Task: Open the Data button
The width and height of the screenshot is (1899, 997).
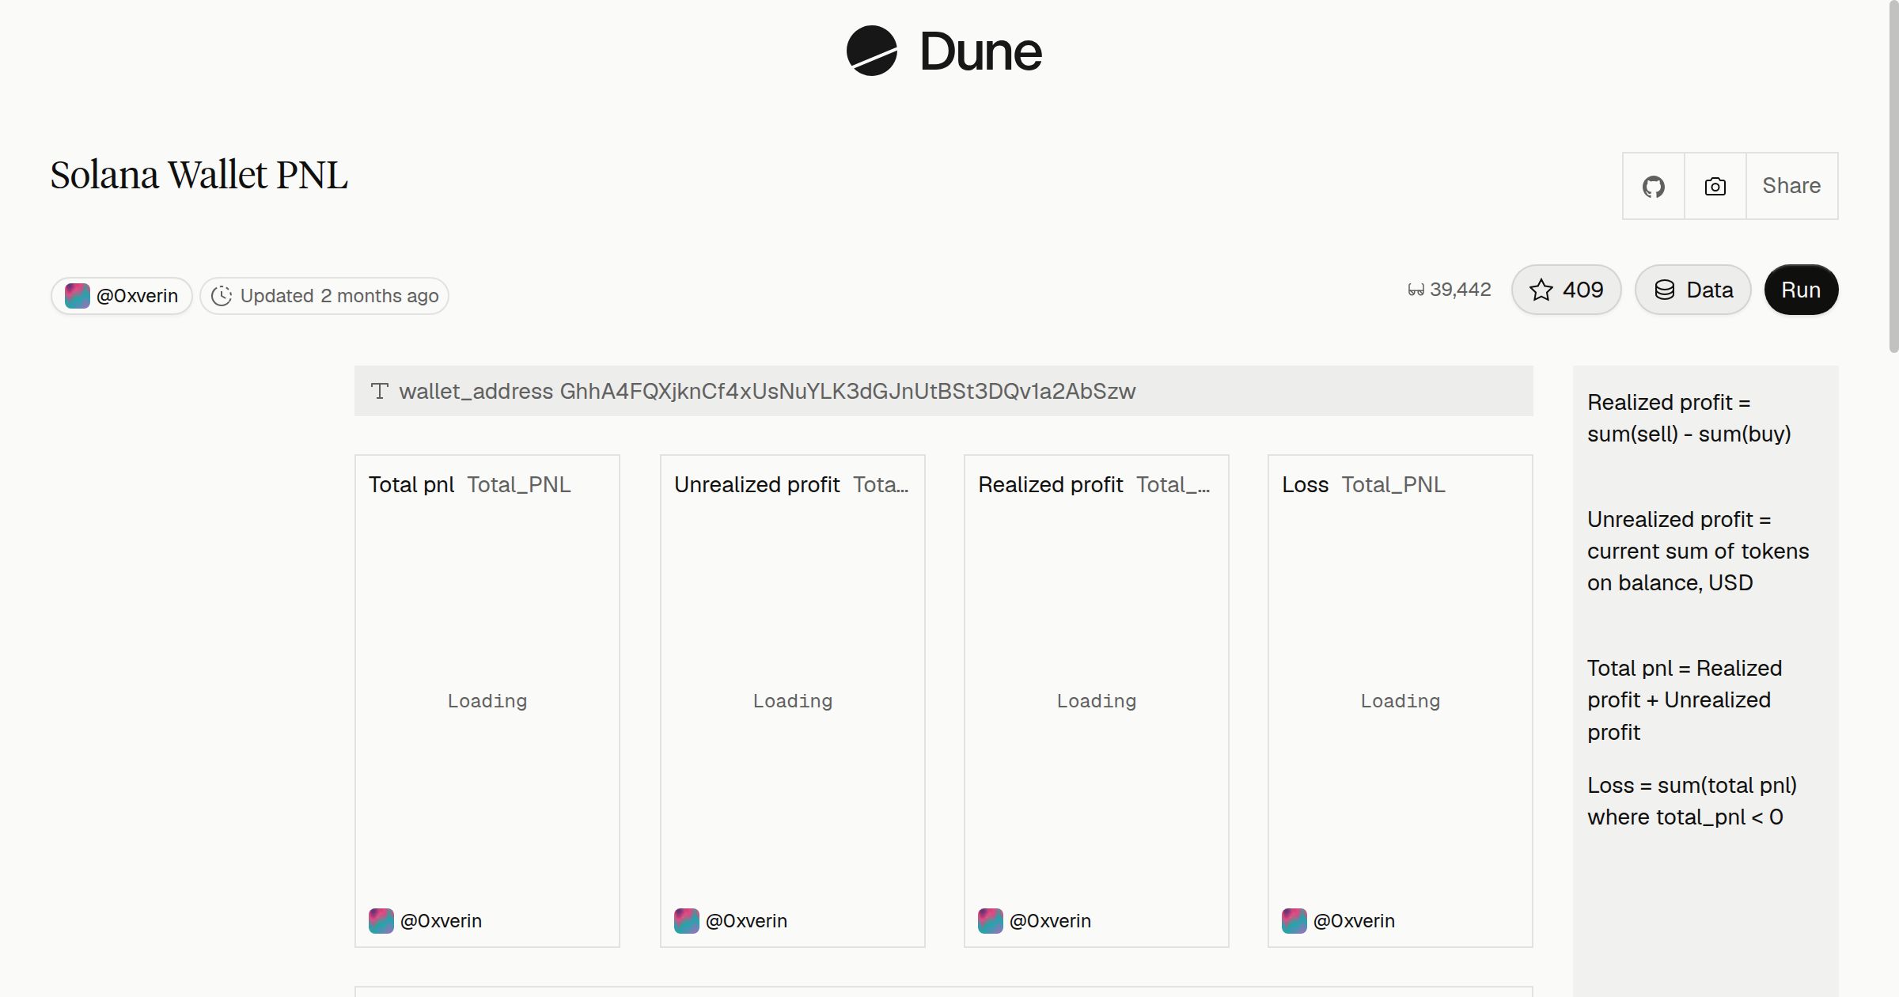Action: pyautogui.click(x=1692, y=290)
